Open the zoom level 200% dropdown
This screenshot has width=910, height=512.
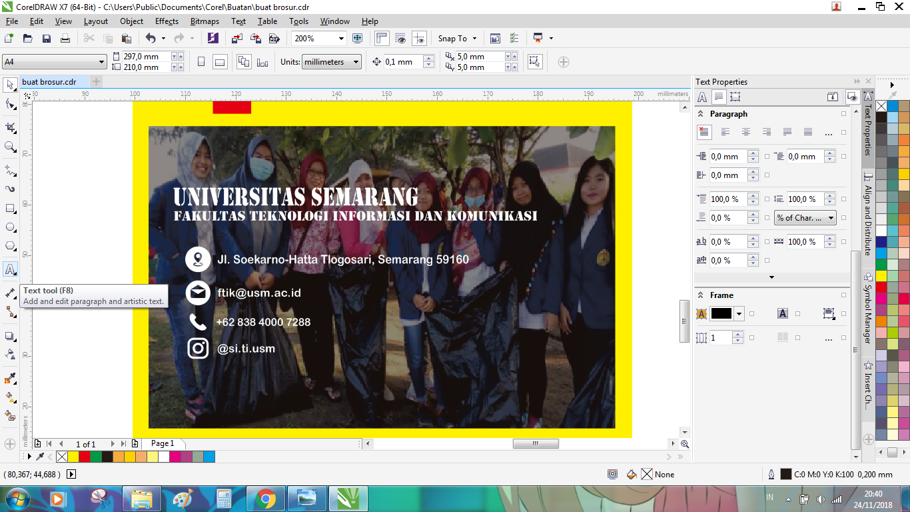341,39
